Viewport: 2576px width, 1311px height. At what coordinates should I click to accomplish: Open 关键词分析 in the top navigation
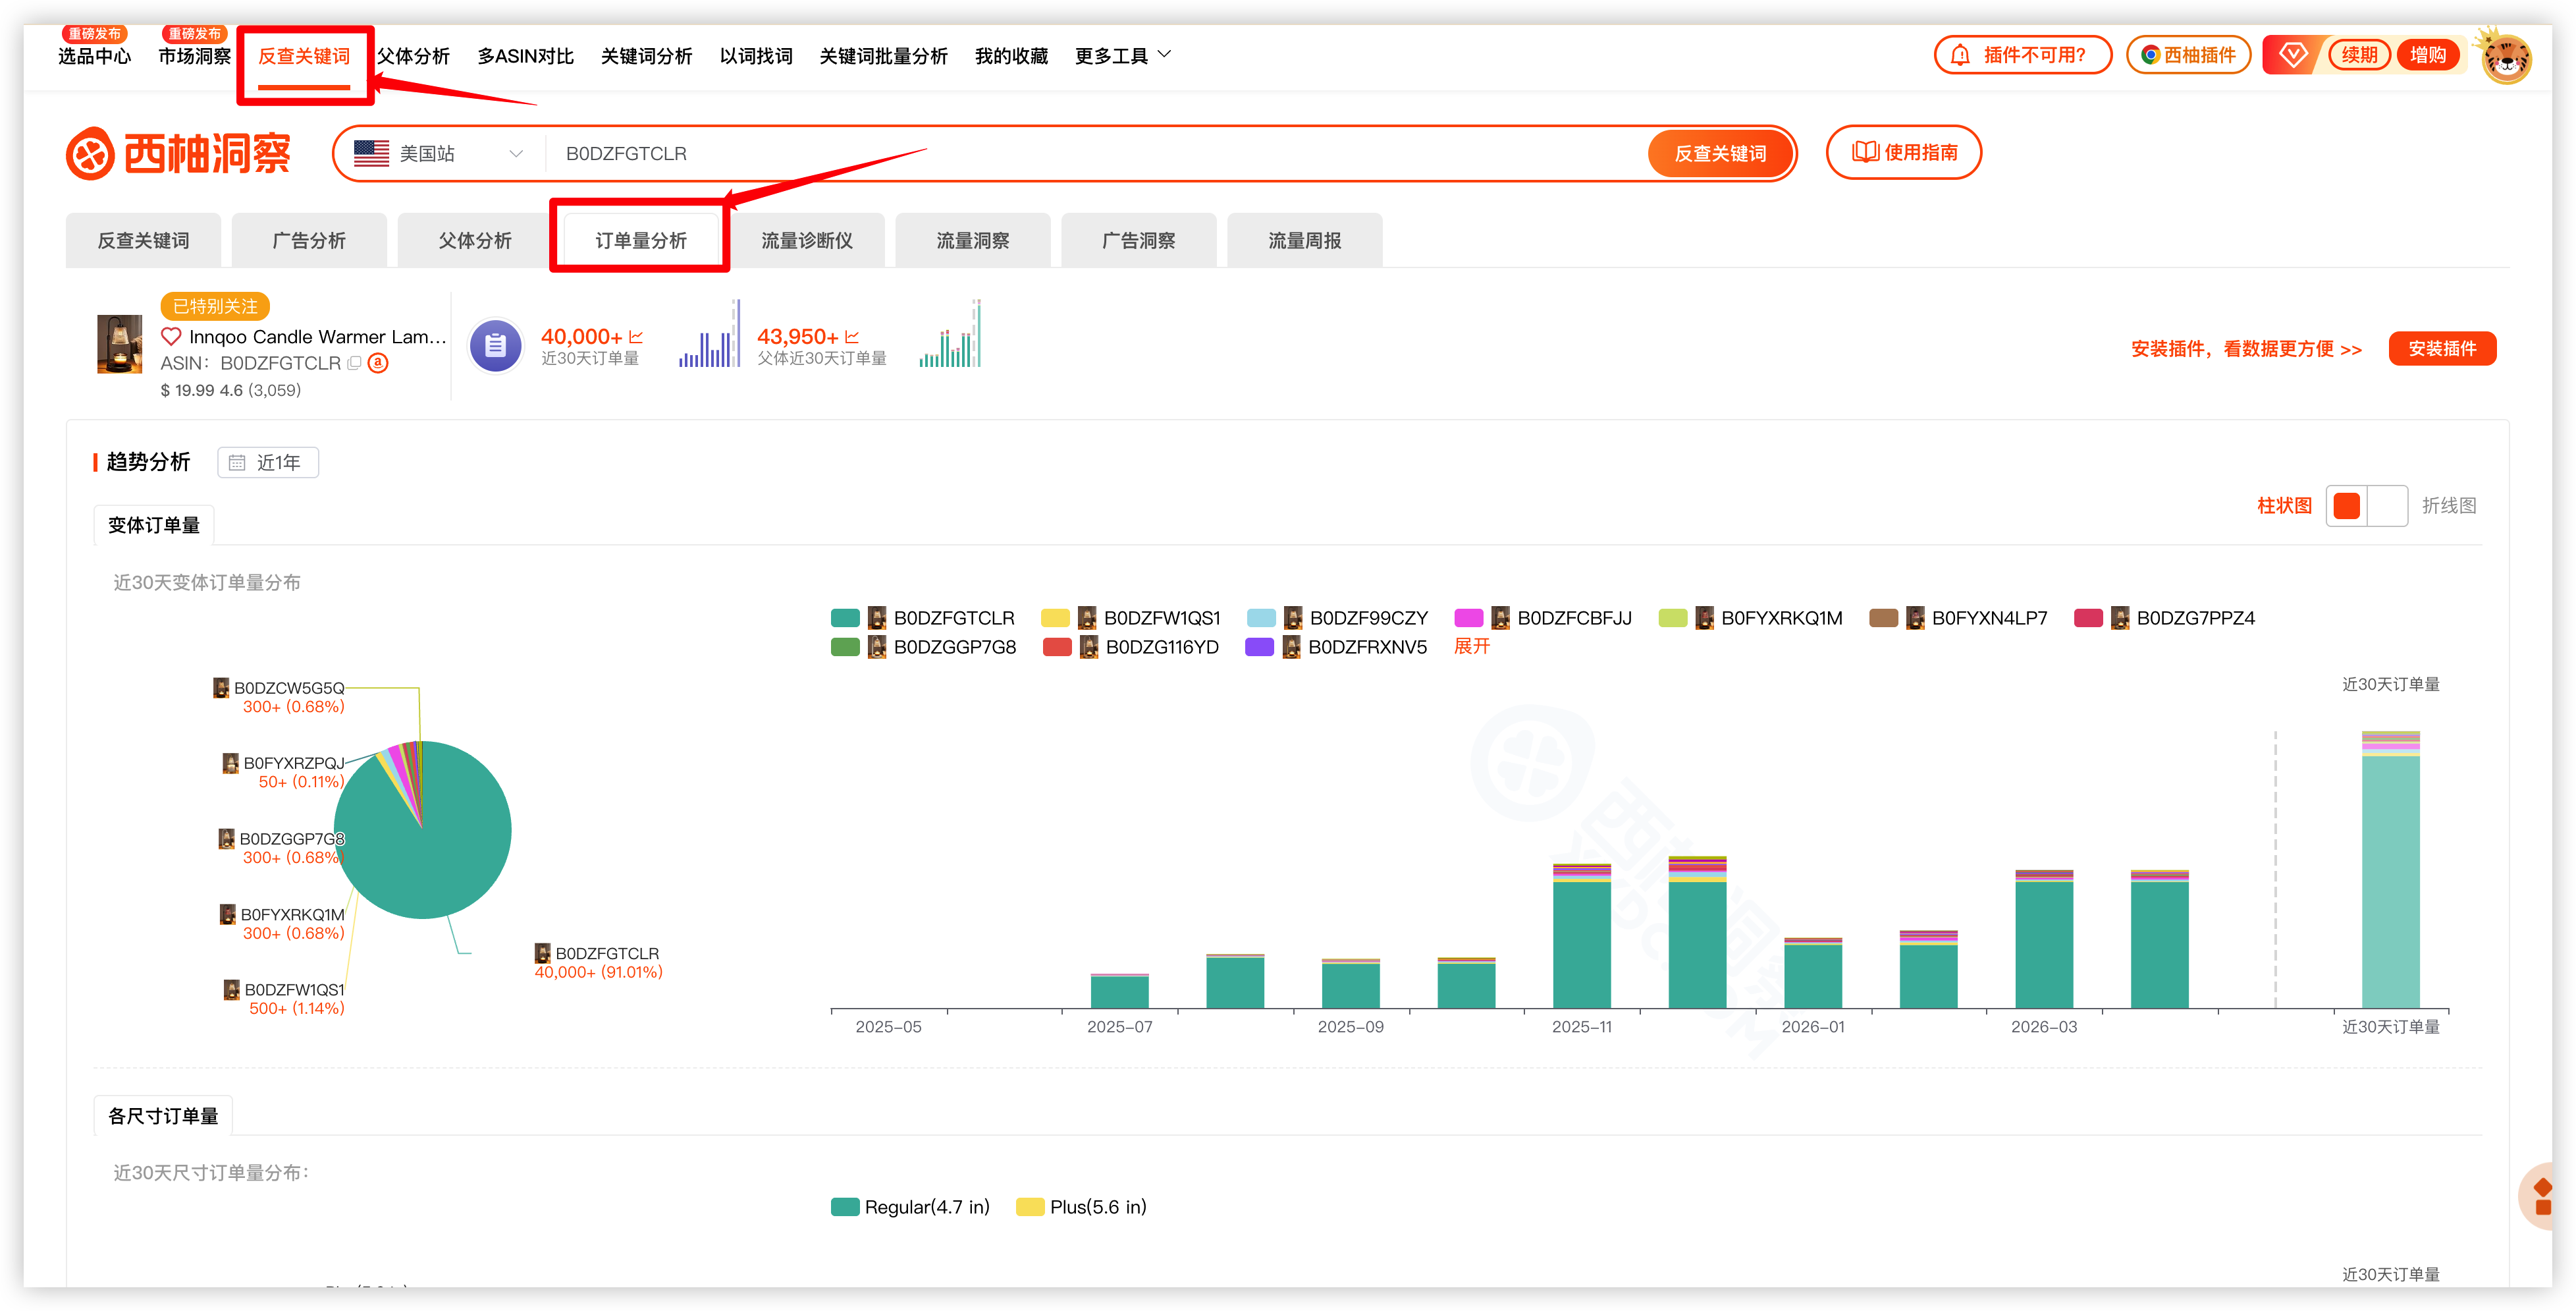point(646,56)
